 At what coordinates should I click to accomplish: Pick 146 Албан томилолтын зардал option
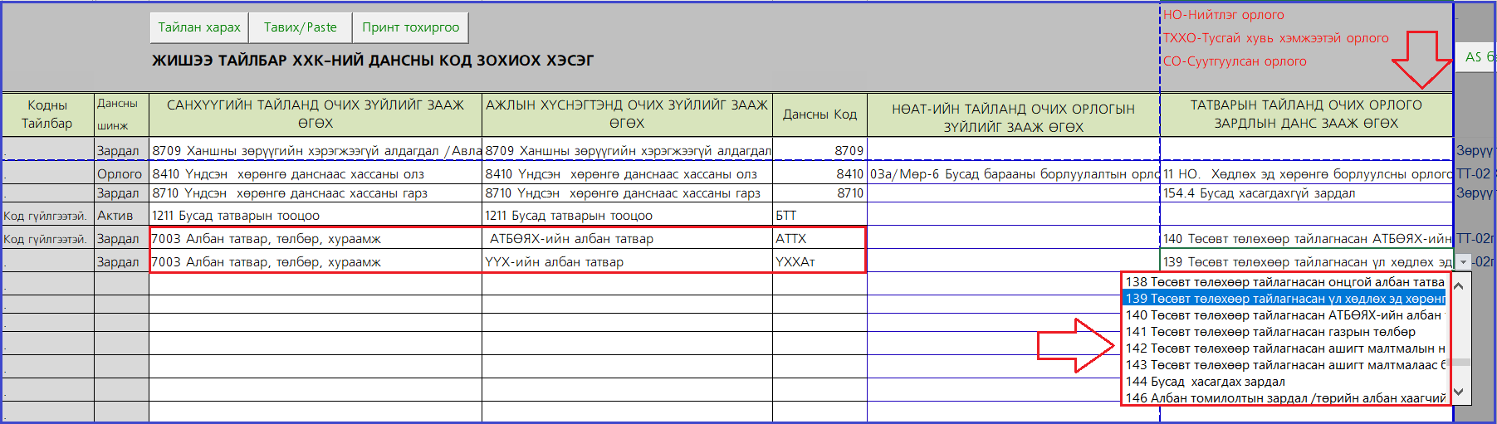coord(1284,398)
